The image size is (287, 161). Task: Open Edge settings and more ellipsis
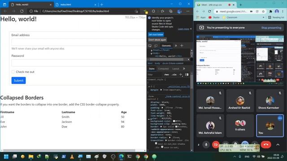tap(188, 11)
